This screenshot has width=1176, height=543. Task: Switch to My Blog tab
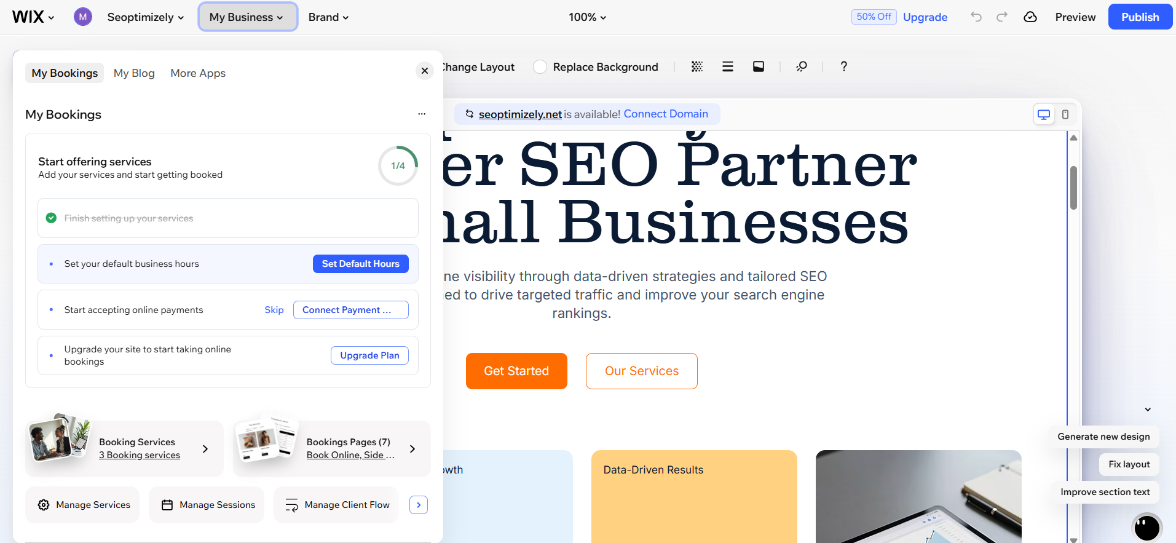click(x=134, y=73)
